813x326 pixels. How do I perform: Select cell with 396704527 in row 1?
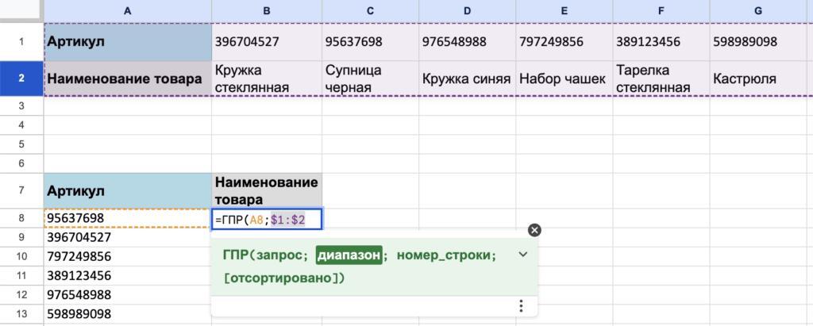coord(267,42)
